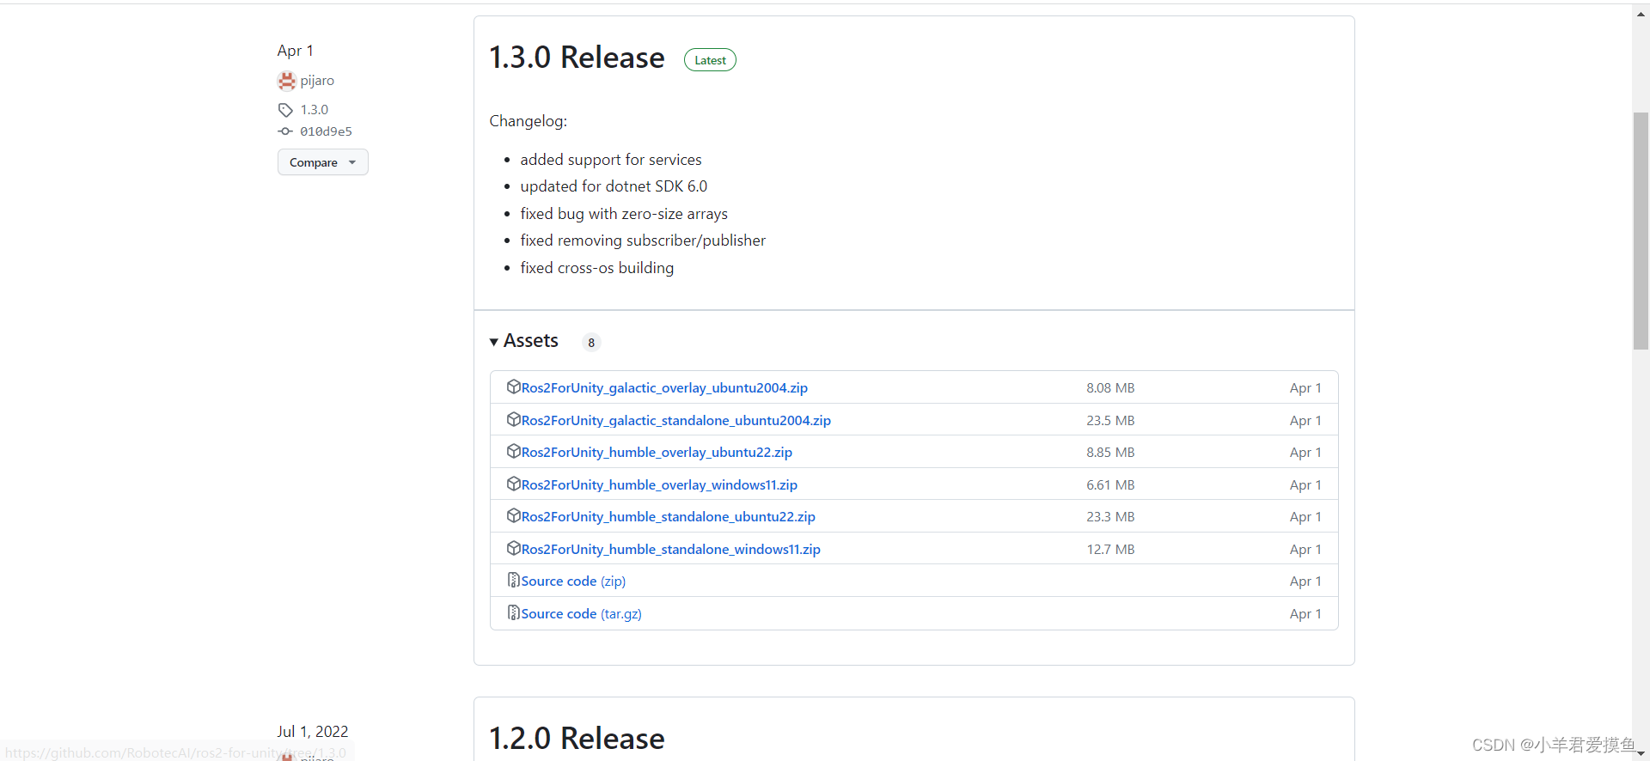Download Ros2ForUnity_galactic_standalone_ubuntu2004.zip
Viewport: 1650px width, 761px height.
[x=675, y=421]
